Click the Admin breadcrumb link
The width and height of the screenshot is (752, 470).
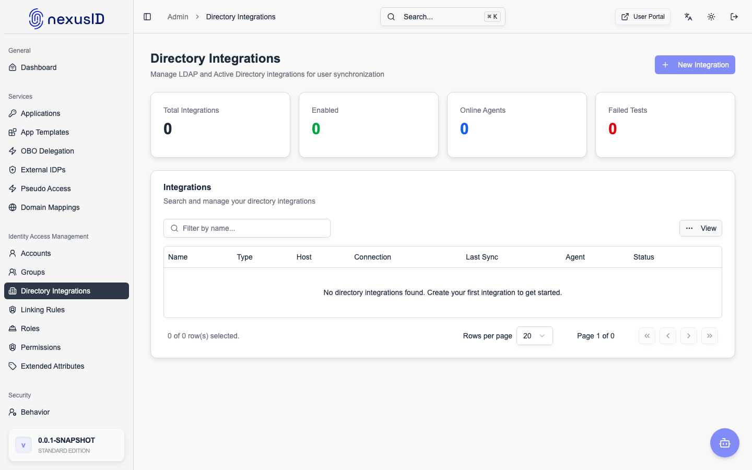[178, 17]
